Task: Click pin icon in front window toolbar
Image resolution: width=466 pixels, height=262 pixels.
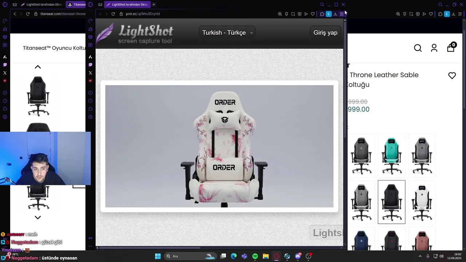Action: coord(287,14)
